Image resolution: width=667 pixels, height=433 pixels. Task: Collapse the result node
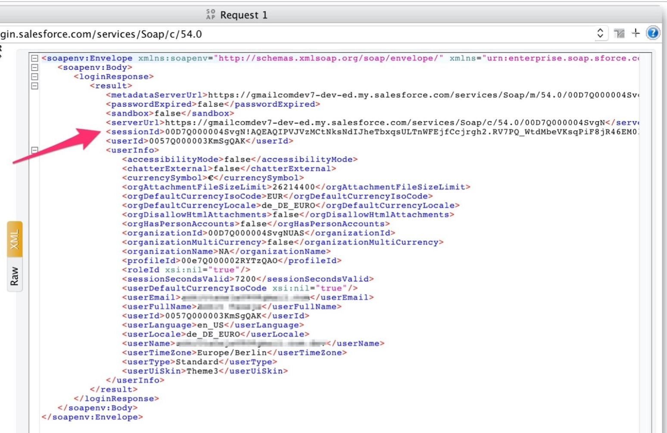pos(35,86)
